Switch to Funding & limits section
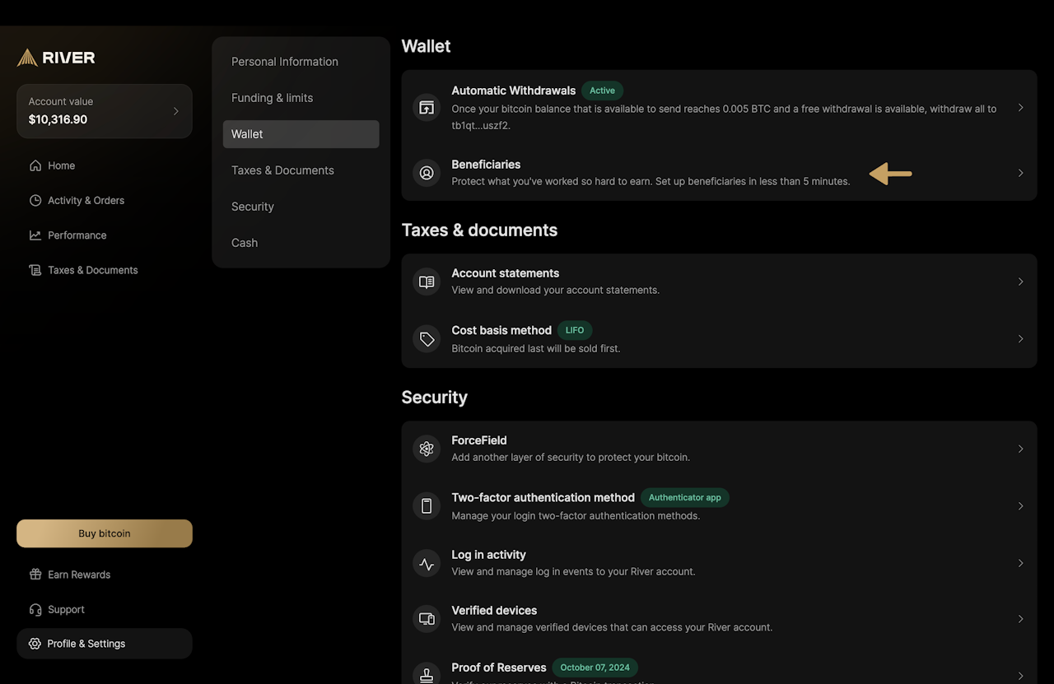The image size is (1054, 684). pos(273,98)
